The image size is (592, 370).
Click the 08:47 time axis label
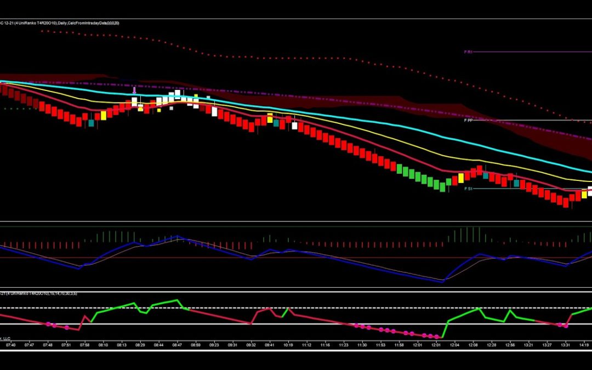click(177, 345)
